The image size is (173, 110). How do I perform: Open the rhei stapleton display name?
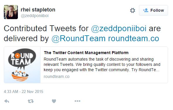click(38, 10)
